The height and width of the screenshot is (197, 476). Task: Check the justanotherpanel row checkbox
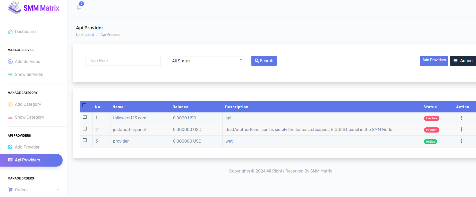click(84, 129)
